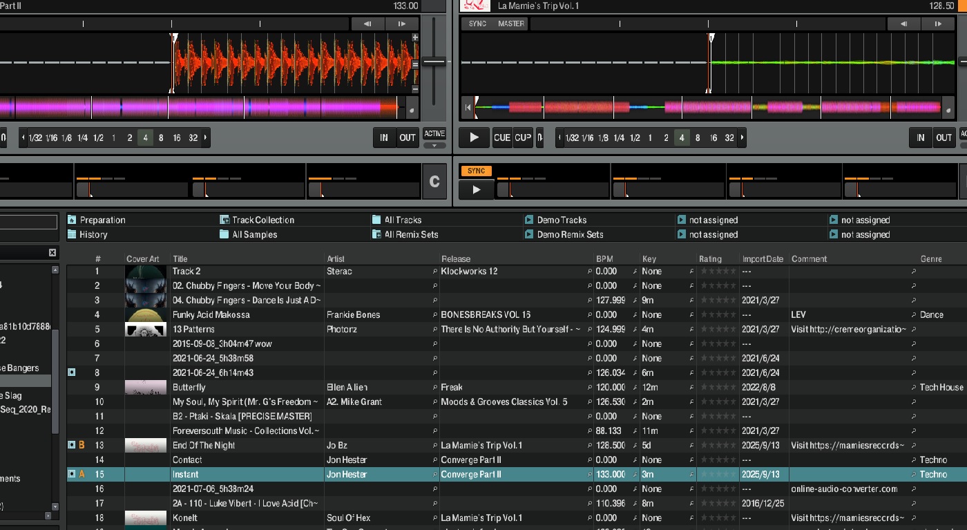Click the CUP button on right deck
The width and height of the screenshot is (967, 530).
point(523,138)
